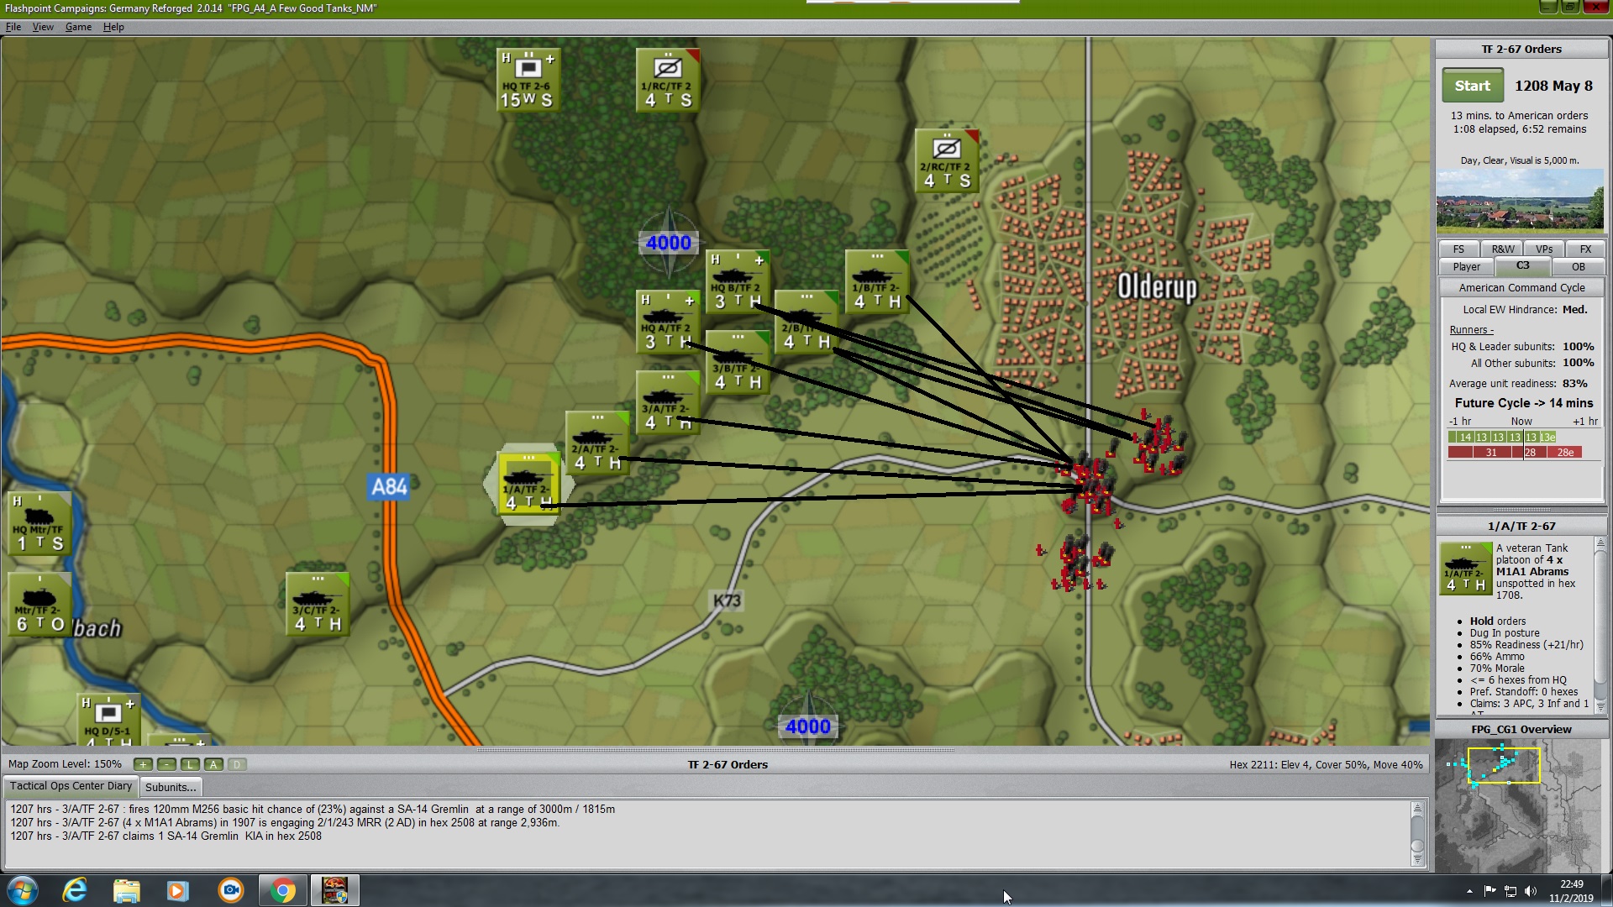Switch to the OB tab
Image resolution: width=1613 pixels, height=907 pixels.
point(1578,267)
